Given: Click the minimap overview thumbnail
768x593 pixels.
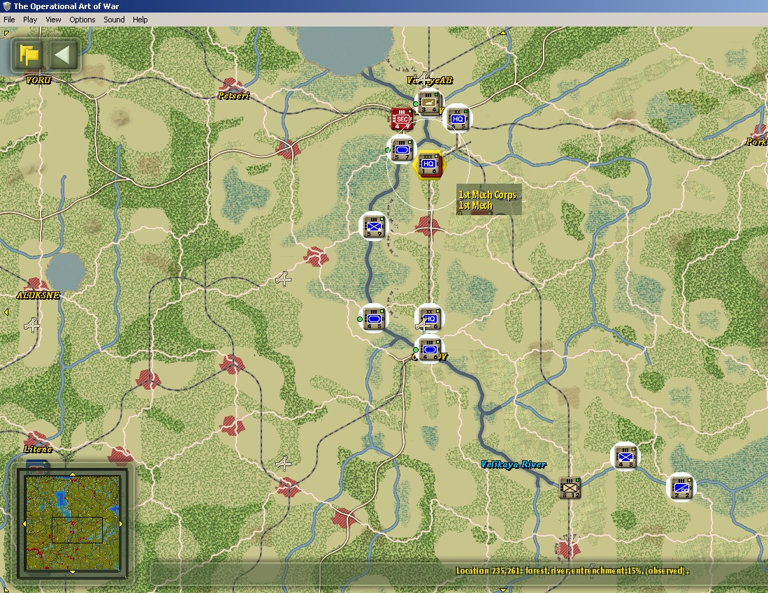Looking at the screenshot, I should coord(73,523).
